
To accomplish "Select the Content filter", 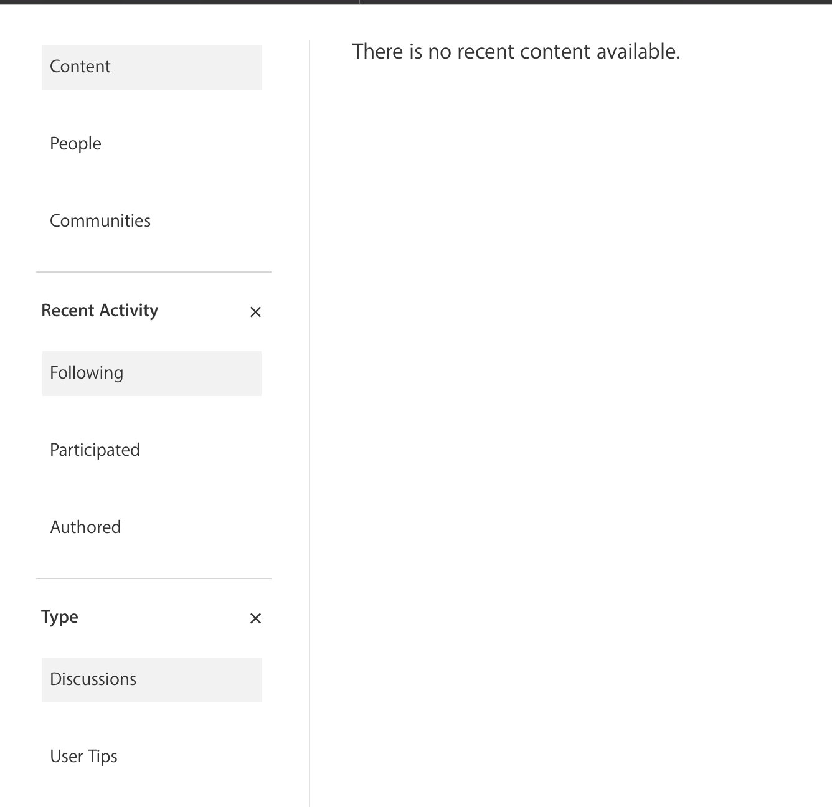I will pos(151,67).
